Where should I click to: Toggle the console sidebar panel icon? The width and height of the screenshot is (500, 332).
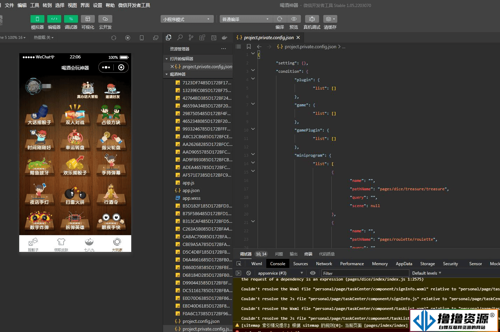tap(239, 273)
